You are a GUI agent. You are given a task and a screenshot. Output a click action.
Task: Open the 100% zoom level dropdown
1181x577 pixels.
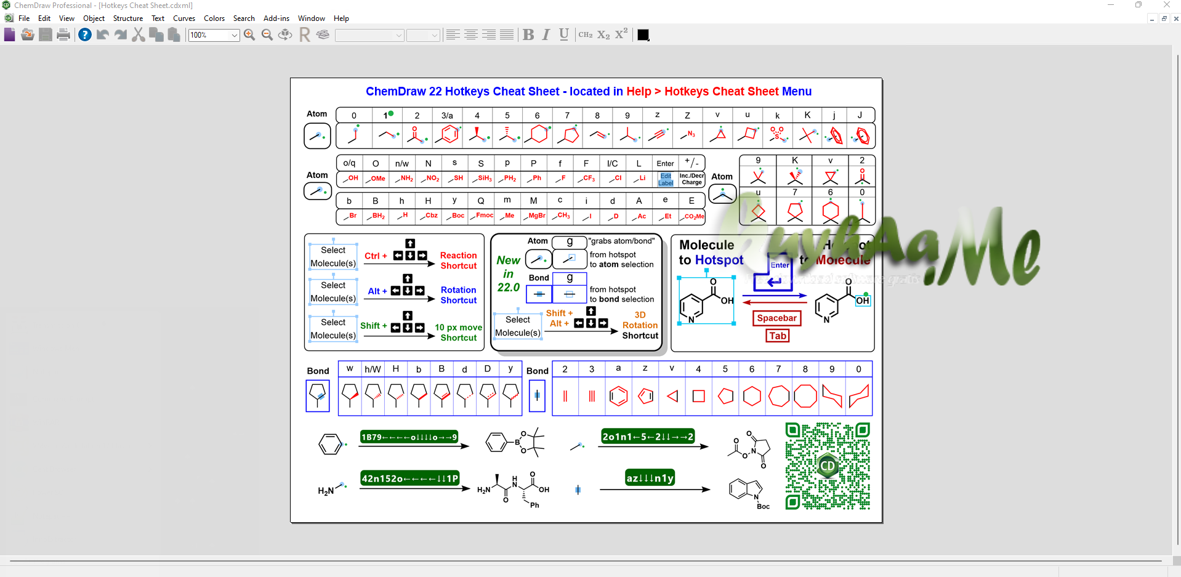coord(234,35)
